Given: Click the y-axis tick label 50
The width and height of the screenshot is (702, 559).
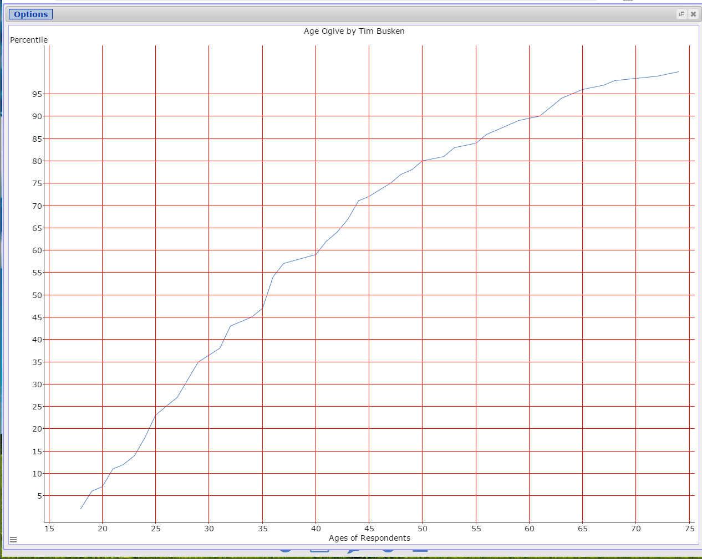Looking at the screenshot, I should click(x=37, y=295).
